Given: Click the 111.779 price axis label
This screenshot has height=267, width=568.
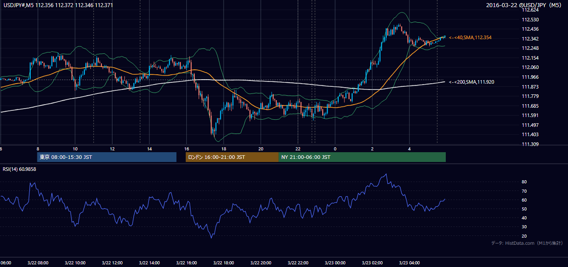Looking at the screenshot, I should coord(530,96).
